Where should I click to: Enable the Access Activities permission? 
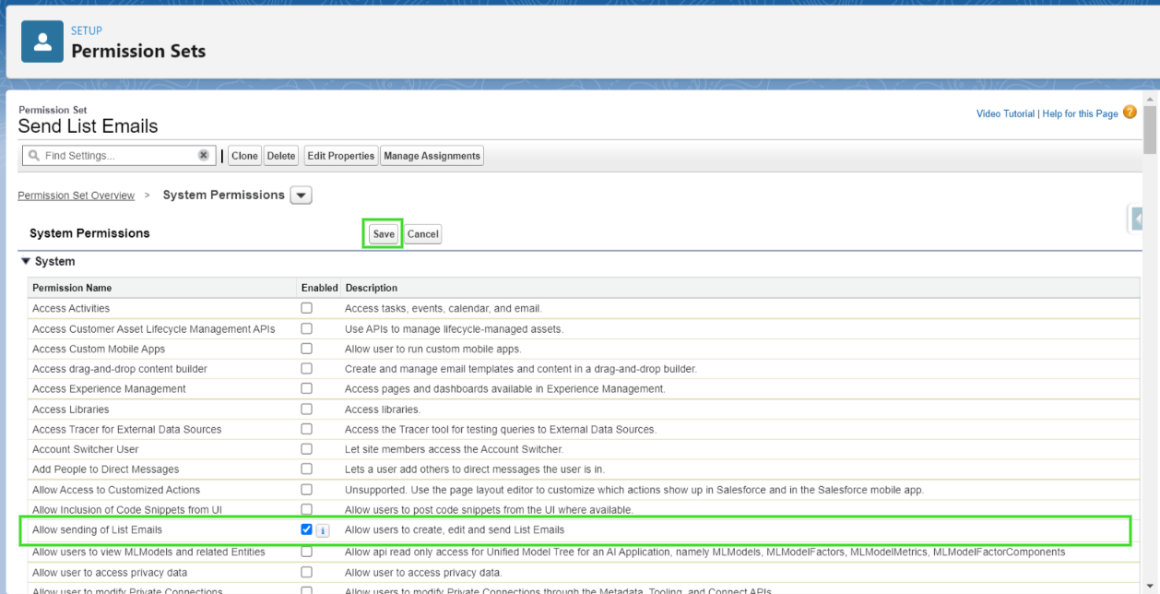[x=306, y=308]
